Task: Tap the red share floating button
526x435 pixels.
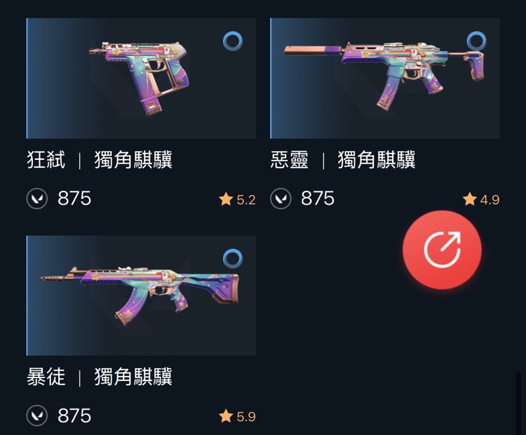Action: (442, 250)
